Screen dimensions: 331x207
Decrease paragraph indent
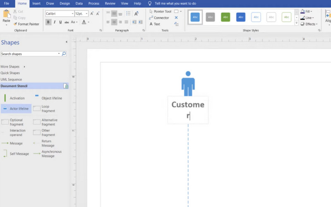click(134, 22)
